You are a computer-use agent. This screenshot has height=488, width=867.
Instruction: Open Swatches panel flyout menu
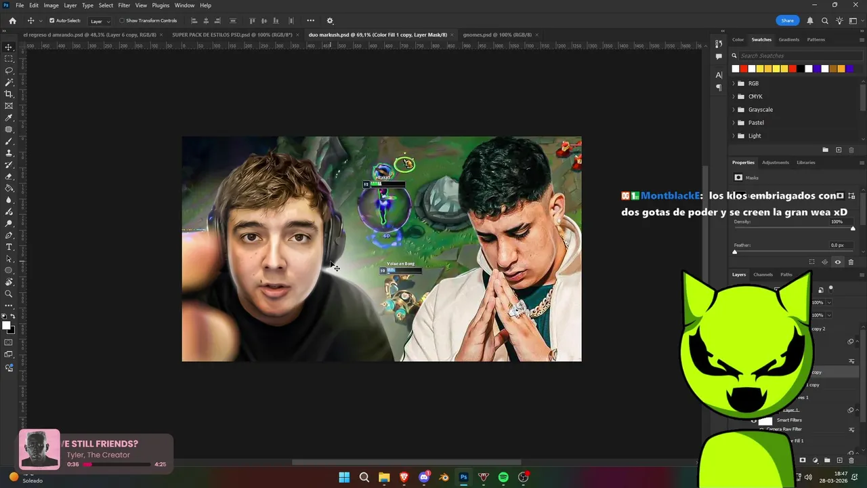tap(862, 39)
